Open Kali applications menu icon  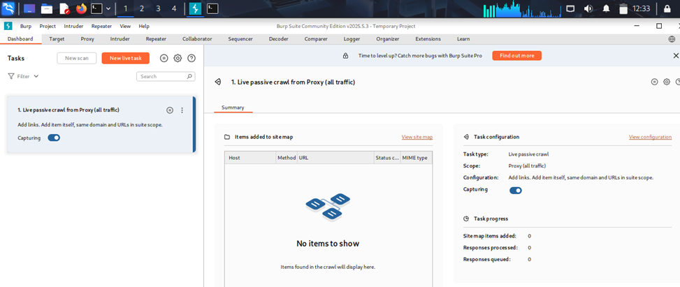click(x=8, y=8)
